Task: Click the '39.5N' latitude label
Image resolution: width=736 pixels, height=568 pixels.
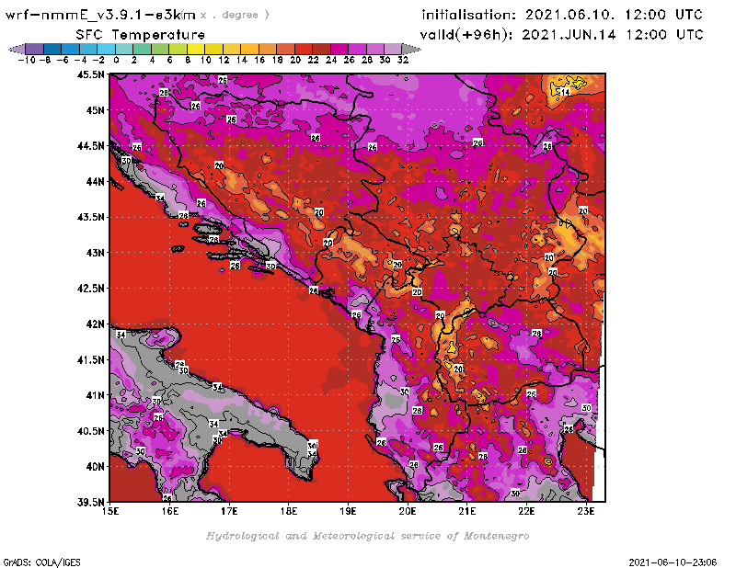Action: point(90,503)
